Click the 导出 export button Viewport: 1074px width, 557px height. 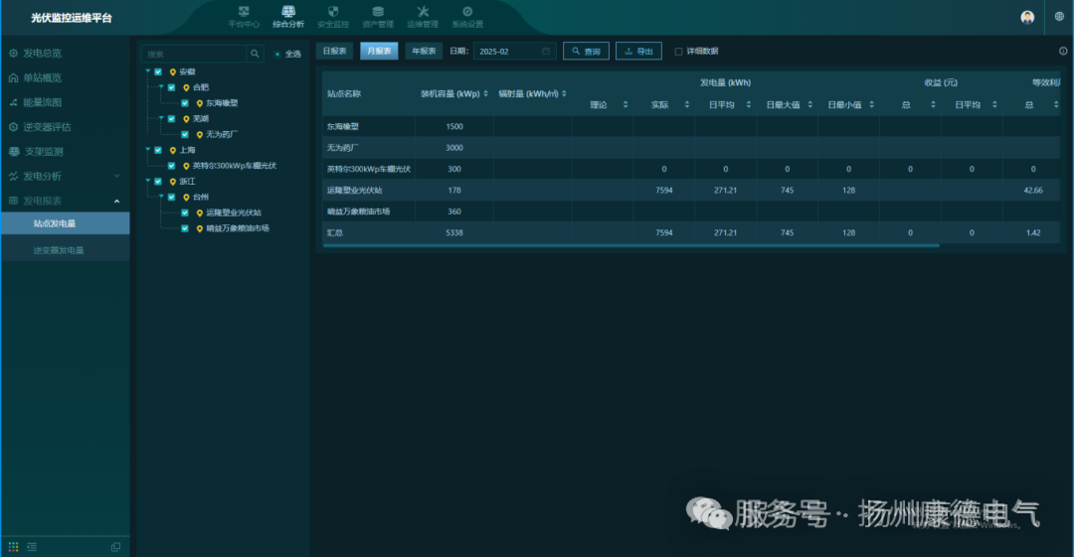tap(638, 51)
